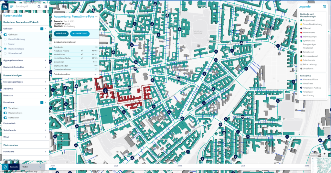
Task: Click the app logo in top-left corner
Action: (x=5, y=6)
